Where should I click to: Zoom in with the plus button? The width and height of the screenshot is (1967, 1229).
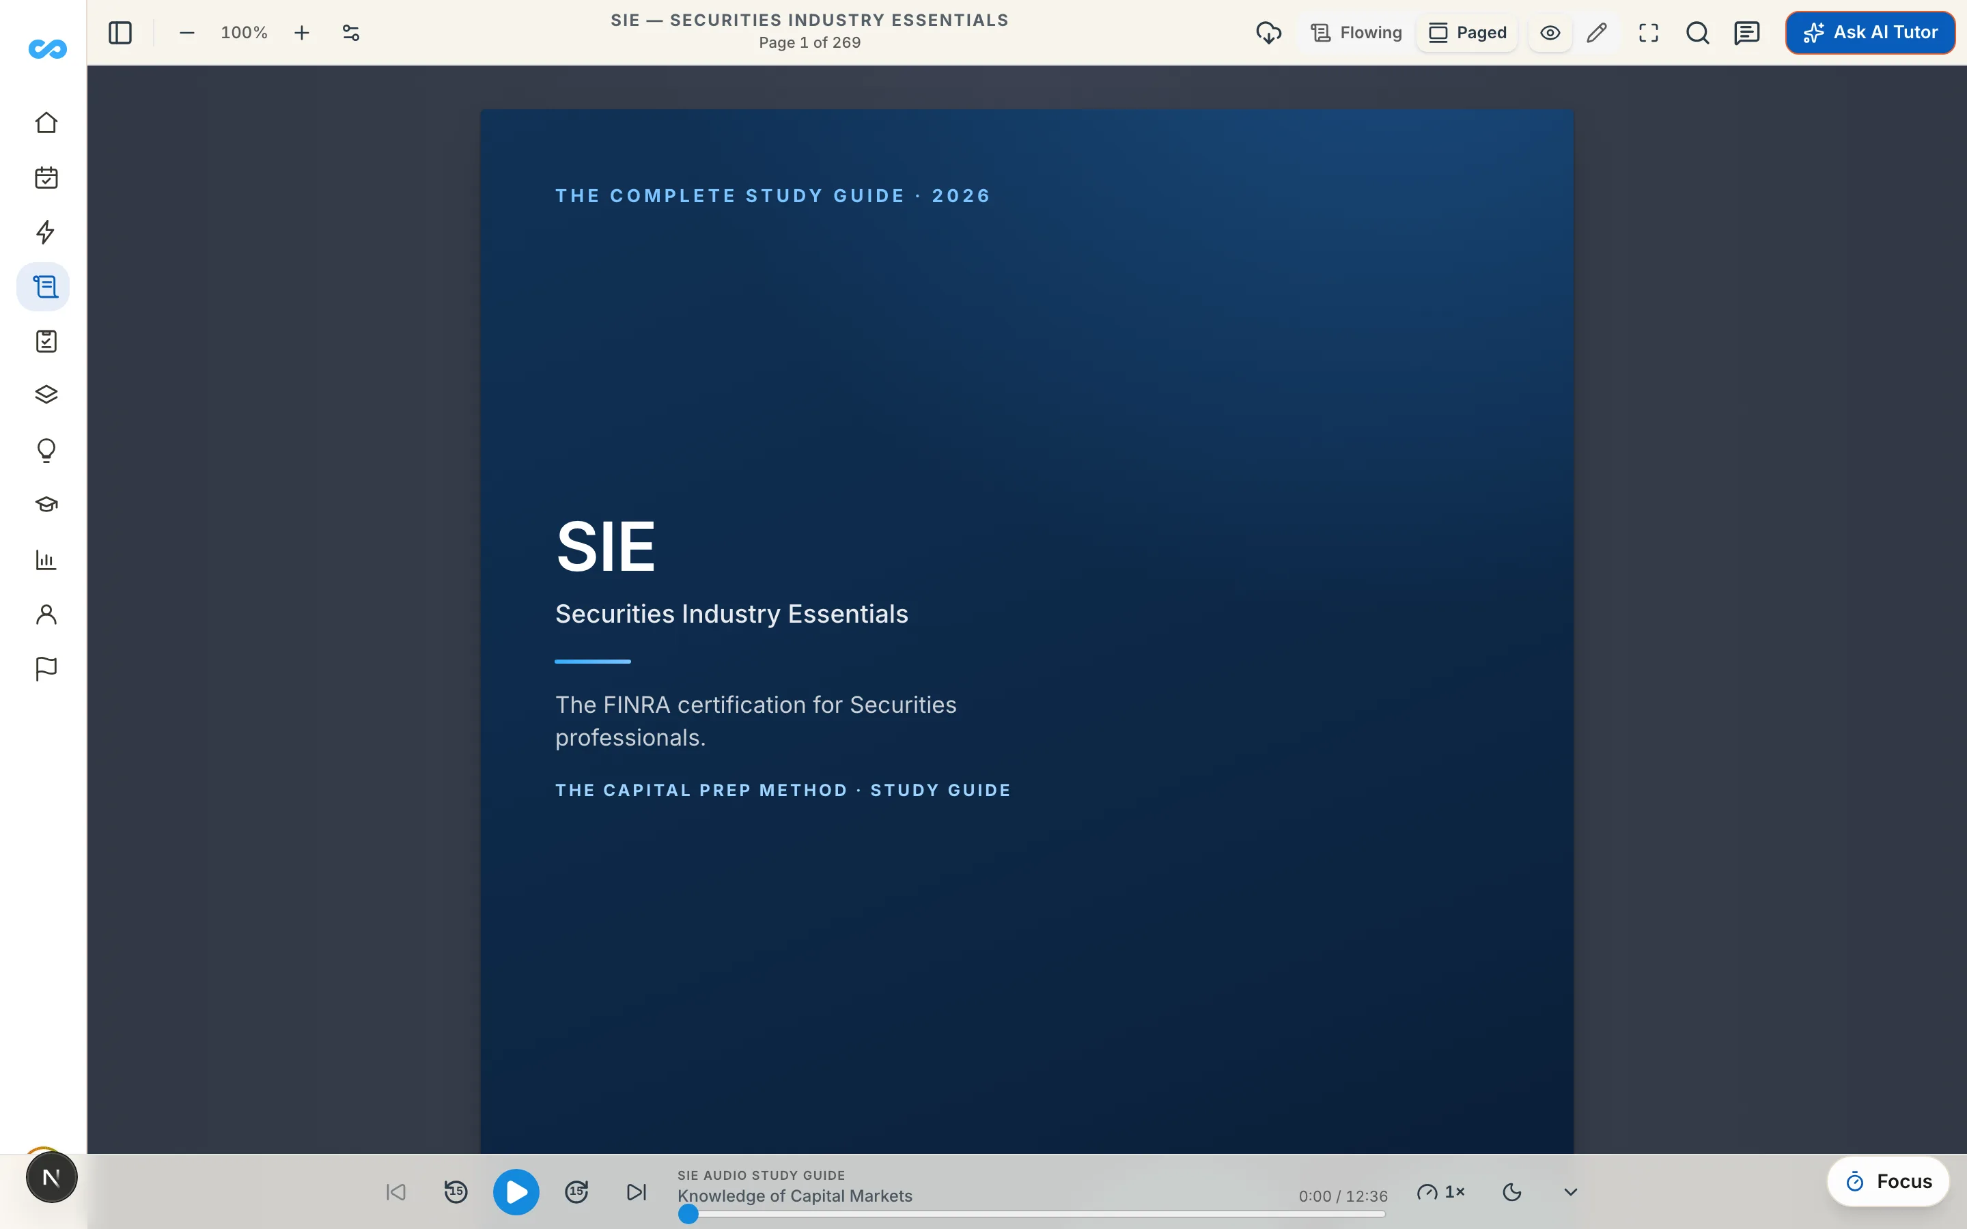click(x=302, y=33)
